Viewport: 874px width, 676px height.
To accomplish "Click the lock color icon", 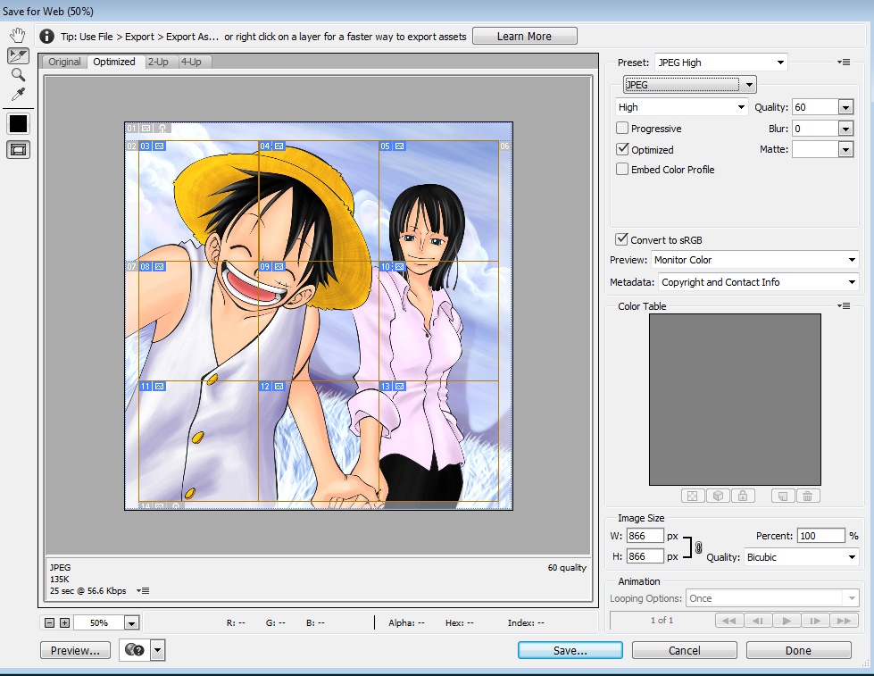I will [743, 496].
